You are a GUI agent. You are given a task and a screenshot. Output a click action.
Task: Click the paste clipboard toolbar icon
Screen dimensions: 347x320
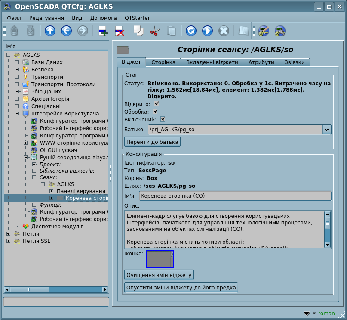click(x=171, y=31)
